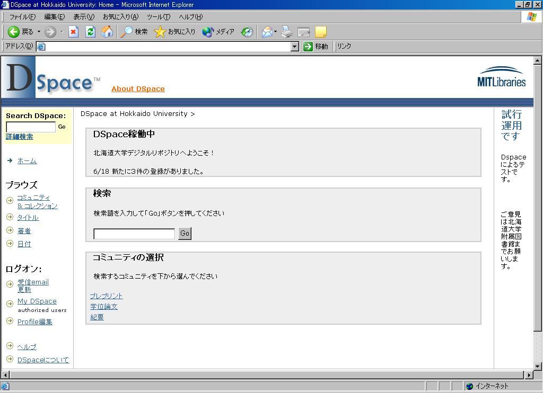
Task: Click the bullet icon beside My DSpace
Action: click(10, 303)
